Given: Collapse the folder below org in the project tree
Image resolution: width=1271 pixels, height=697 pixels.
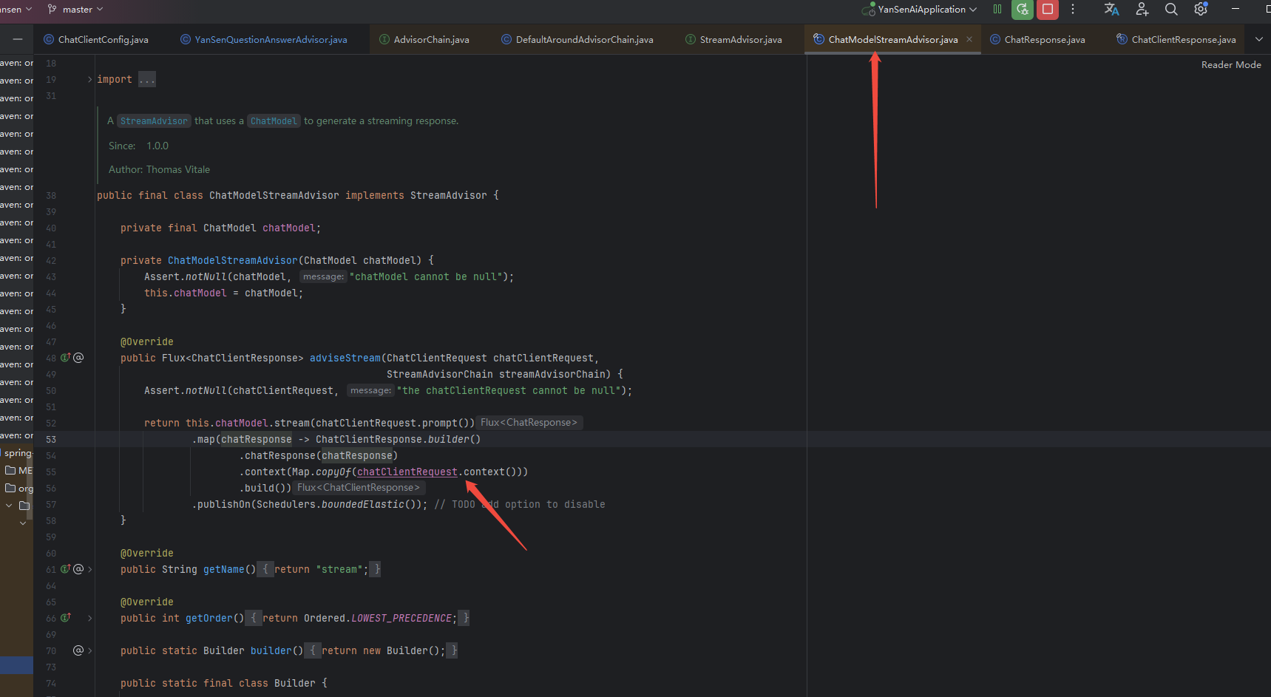Looking at the screenshot, I should [9, 506].
